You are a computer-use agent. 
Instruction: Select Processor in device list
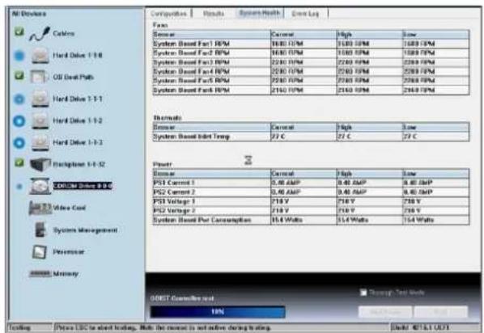point(69,252)
